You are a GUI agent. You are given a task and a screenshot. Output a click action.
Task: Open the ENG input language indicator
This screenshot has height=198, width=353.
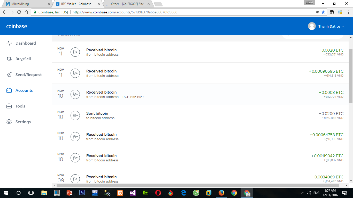click(x=316, y=193)
